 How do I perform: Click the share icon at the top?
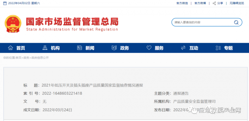point(214,3)
